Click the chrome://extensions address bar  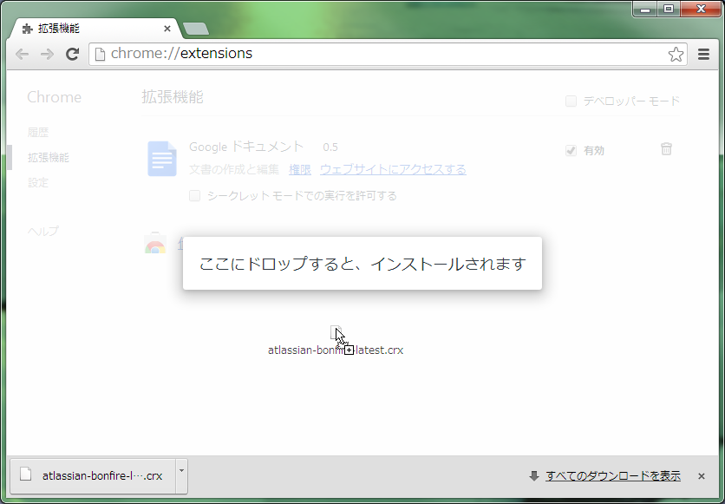[388, 54]
